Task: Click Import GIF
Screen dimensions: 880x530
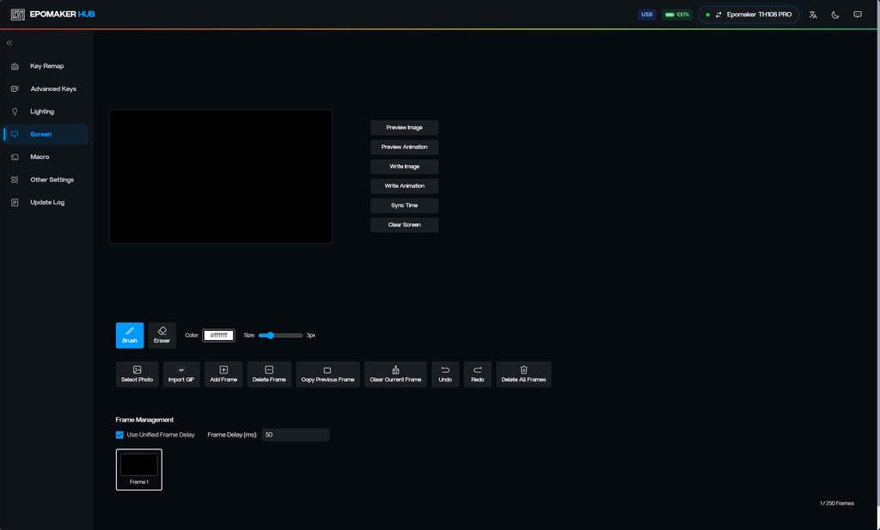Action: pos(181,375)
